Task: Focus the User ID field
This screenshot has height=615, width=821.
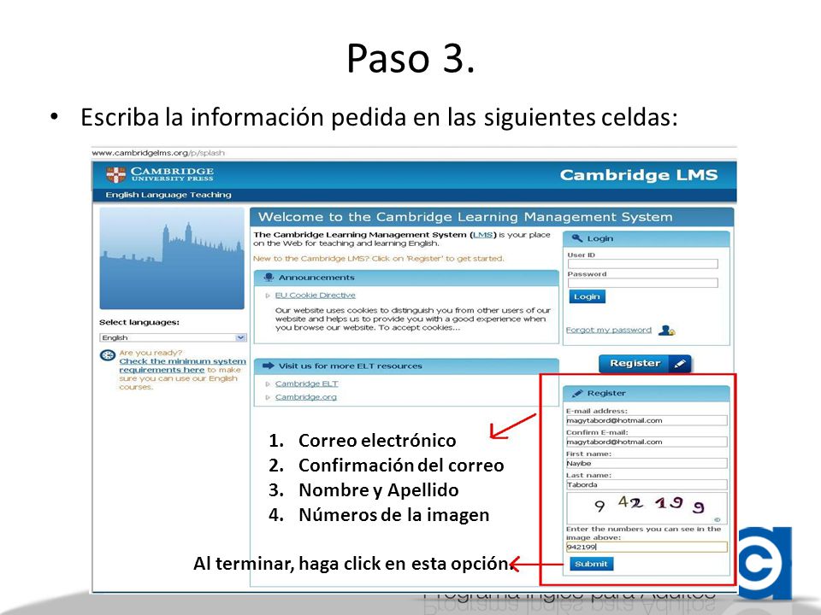Action: point(643,264)
